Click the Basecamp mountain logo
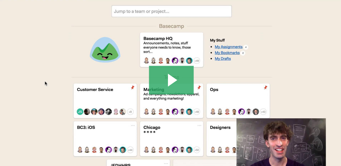Image resolution: width=341 pixels, height=166 pixels. pos(105,50)
